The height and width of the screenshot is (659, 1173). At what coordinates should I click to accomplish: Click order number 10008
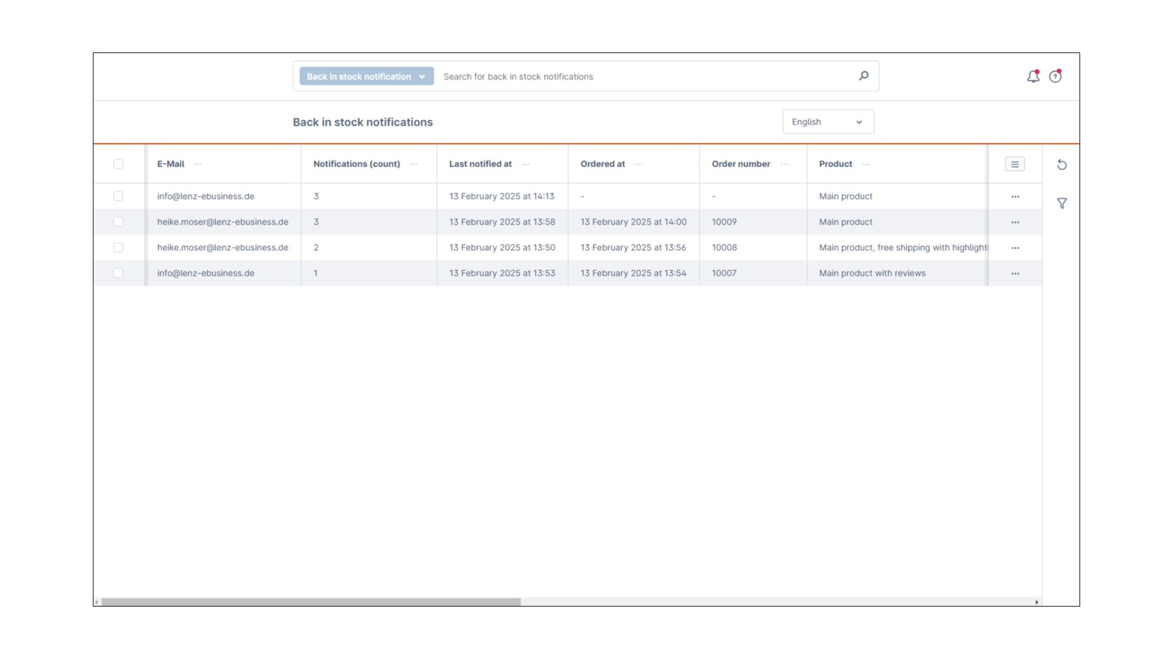point(724,247)
